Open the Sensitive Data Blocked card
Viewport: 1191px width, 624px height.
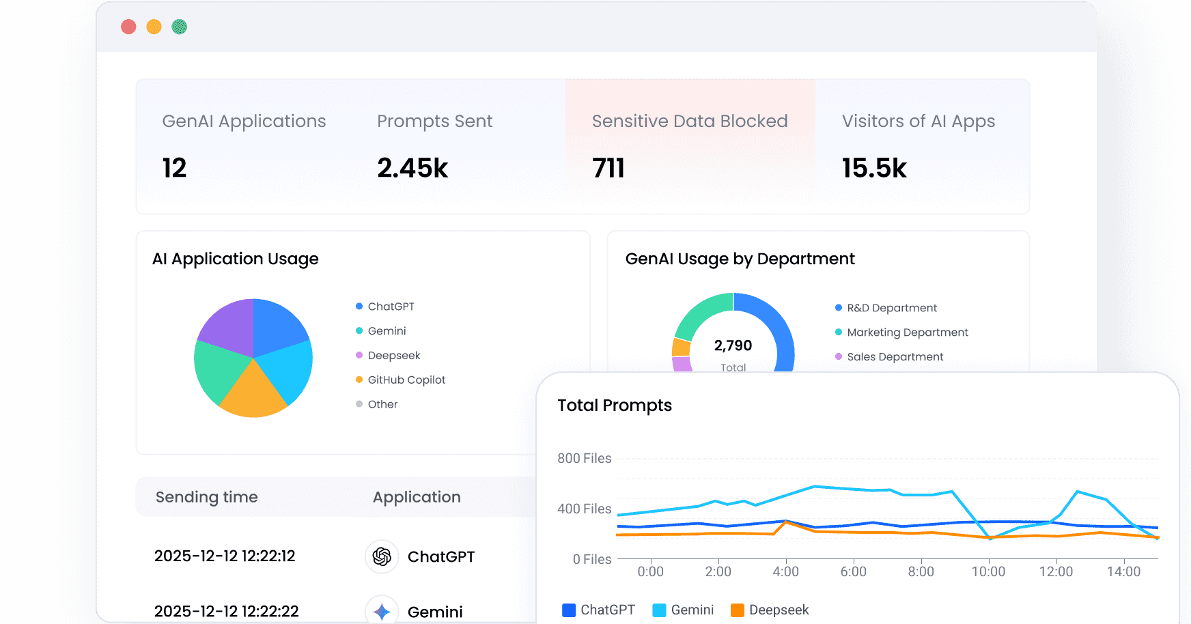[690, 146]
